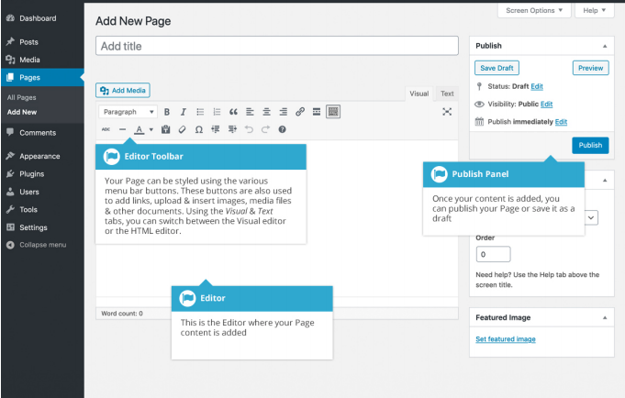Image resolution: width=625 pixels, height=398 pixels.
Task: Select Add New submenu item
Action: coord(22,113)
